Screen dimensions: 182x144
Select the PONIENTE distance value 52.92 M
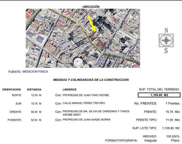pyautogui.click(x=36, y=120)
